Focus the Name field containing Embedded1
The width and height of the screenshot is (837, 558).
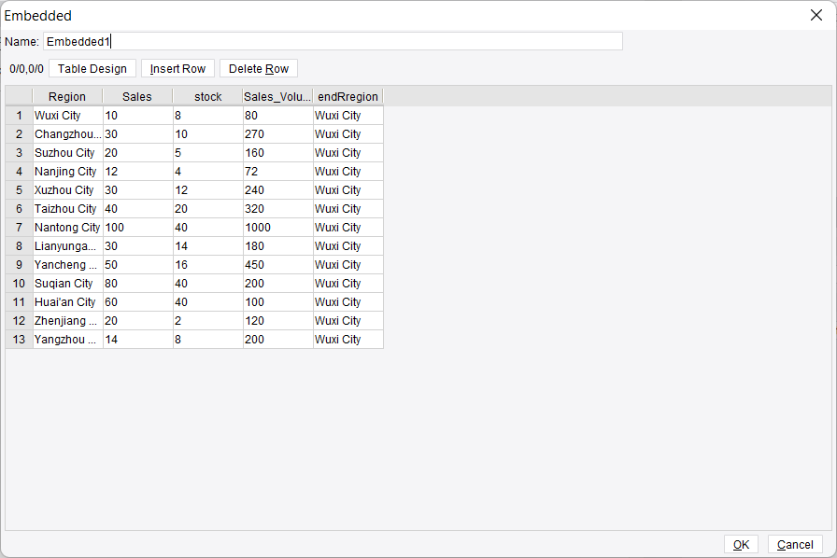point(333,42)
